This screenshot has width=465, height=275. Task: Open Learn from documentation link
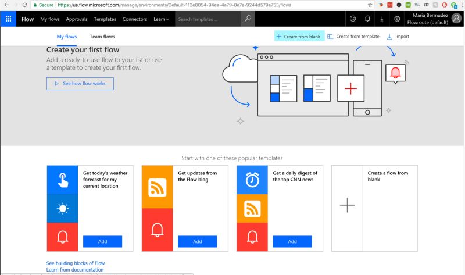(x=75, y=270)
